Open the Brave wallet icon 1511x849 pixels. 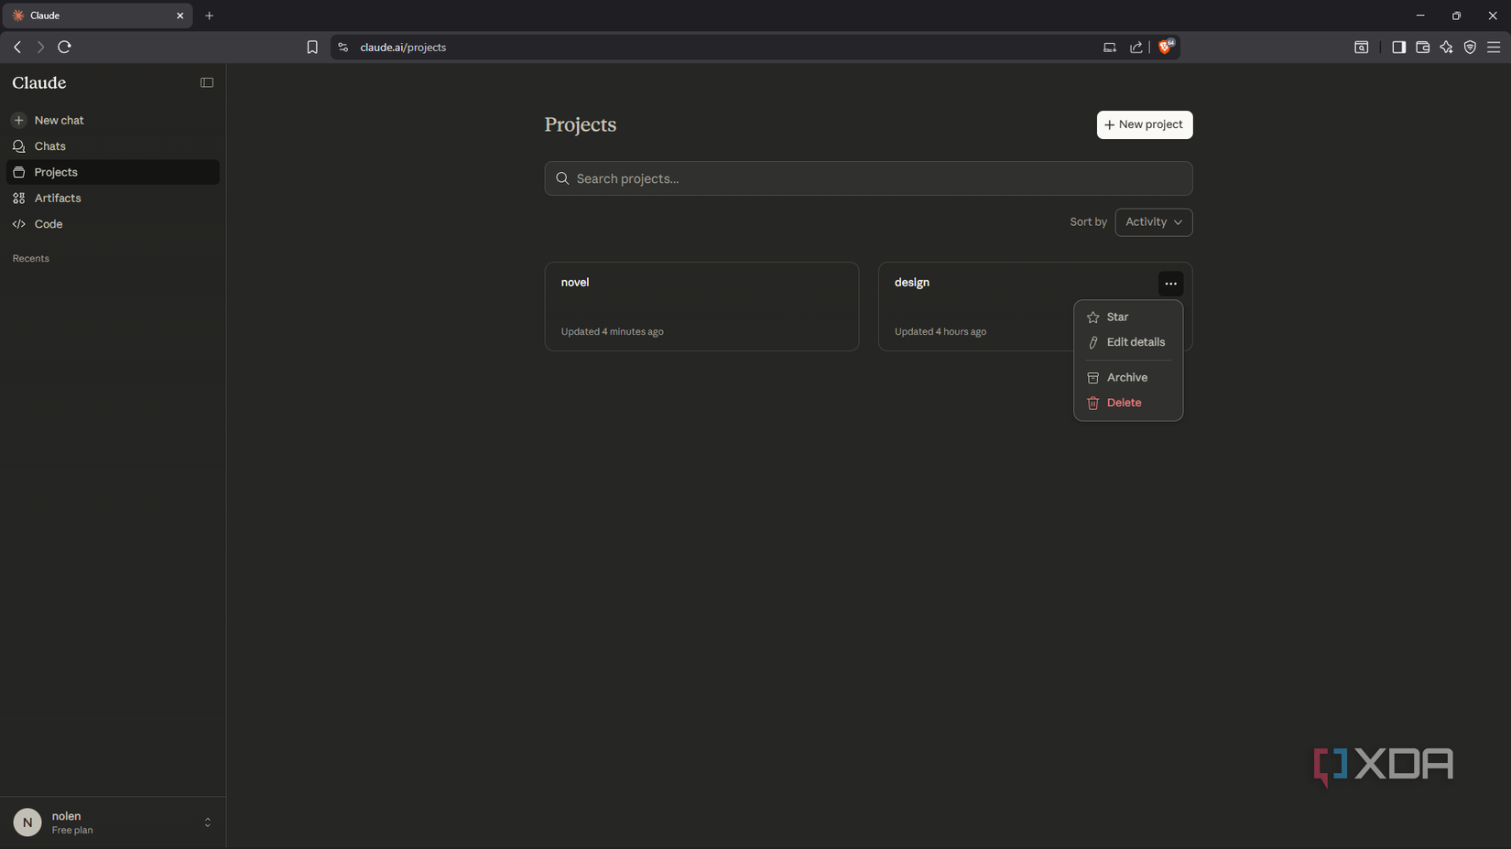(x=1422, y=48)
